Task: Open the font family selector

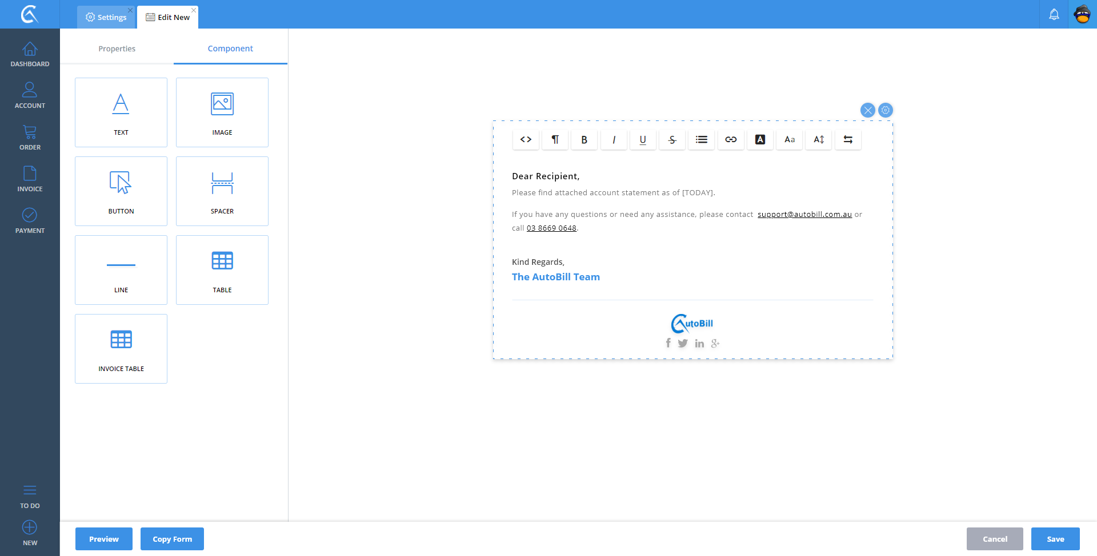Action: (x=789, y=140)
